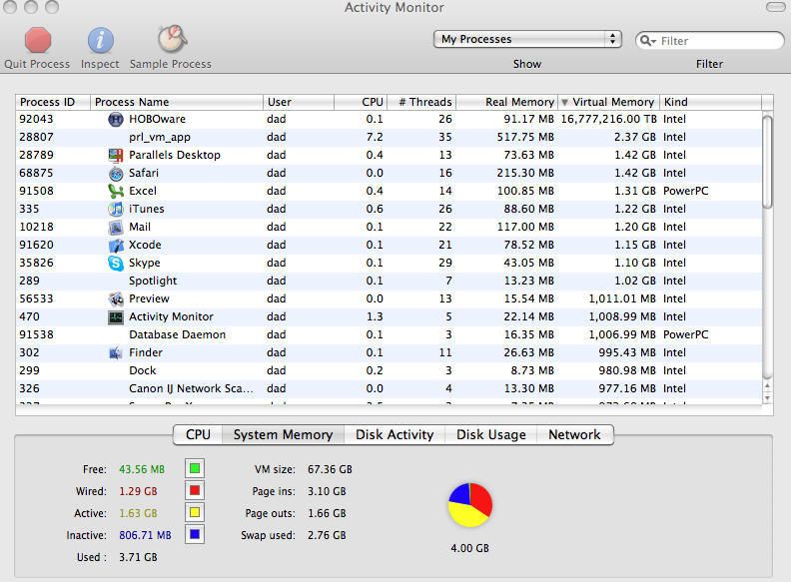This screenshot has width=791, height=582.
Task: Click the 2.76 GB Swap used value
Action: click(x=327, y=535)
